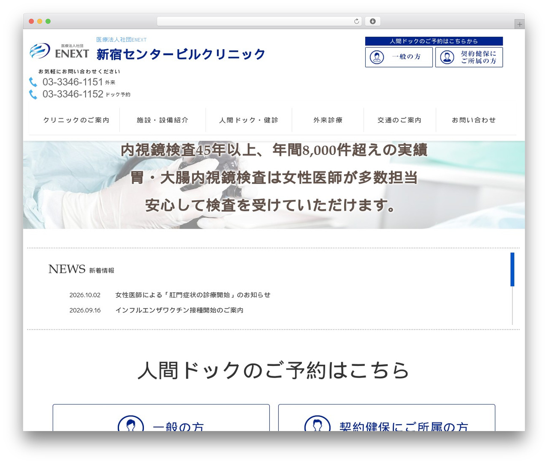Open a new browser tab with plus
The width and height of the screenshot is (548, 464).
519,24
